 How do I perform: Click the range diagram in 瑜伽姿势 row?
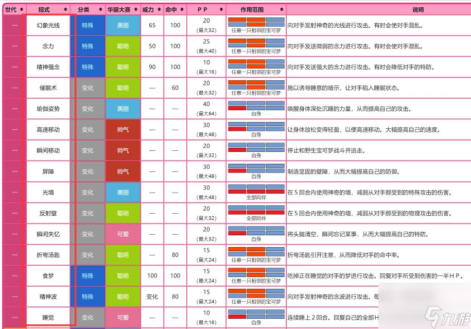[x=256, y=106]
